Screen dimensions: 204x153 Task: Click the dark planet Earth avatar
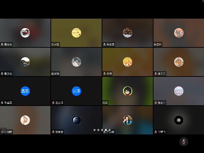click(x=76, y=120)
